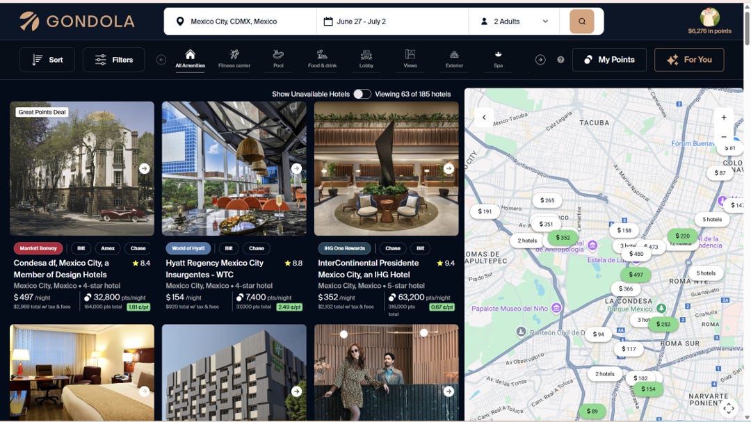Click the Parque México map marker
Image resolution: width=751 pixels, height=422 pixels.
(661, 308)
